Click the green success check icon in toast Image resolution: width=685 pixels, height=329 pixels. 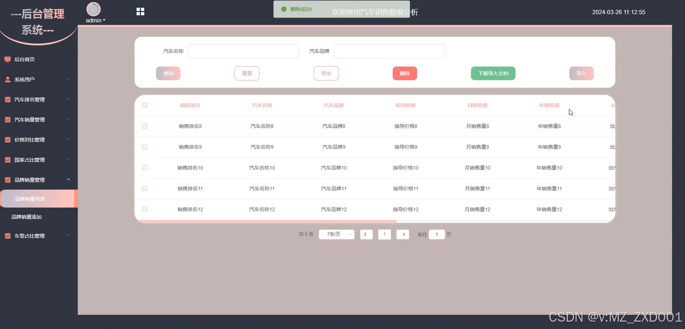click(284, 9)
